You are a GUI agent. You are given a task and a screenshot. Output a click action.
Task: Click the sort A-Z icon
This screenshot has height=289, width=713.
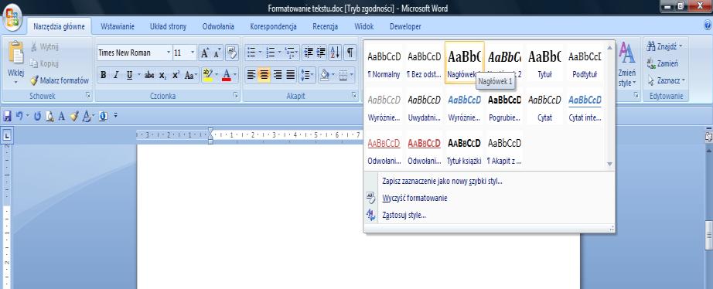point(335,53)
